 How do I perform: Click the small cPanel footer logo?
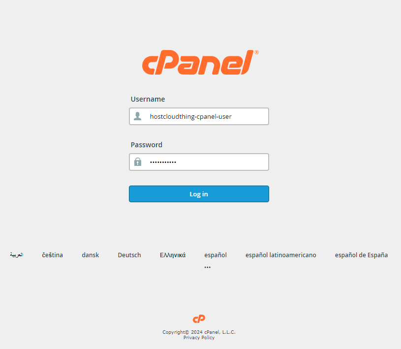point(199,319)
